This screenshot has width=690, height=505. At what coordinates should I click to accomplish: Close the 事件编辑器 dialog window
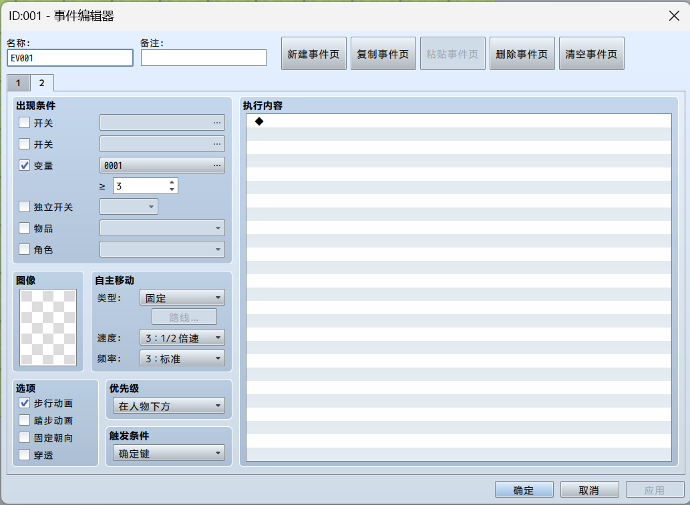click(x=674, y=16)
